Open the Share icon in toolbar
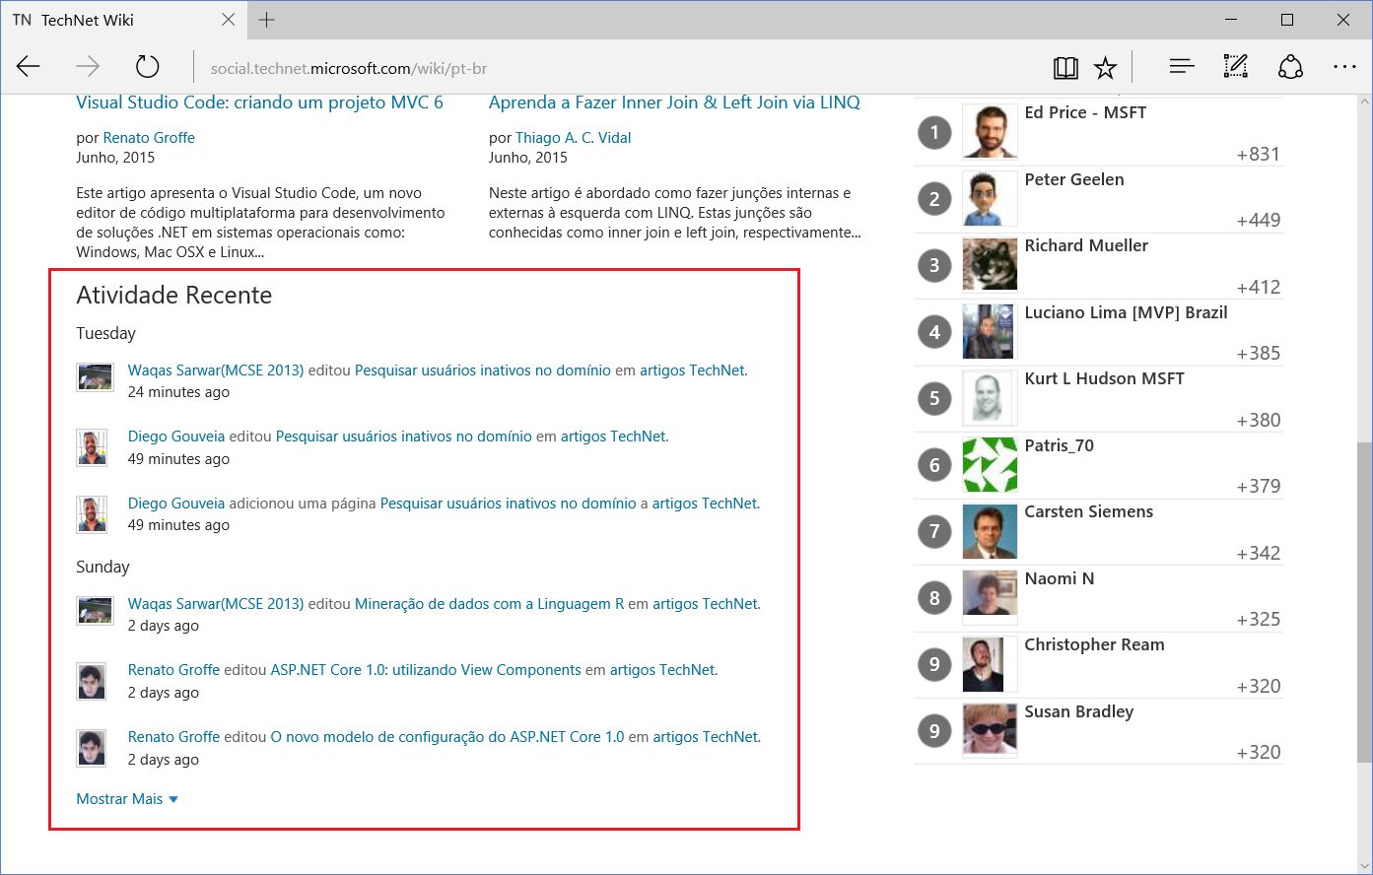This screenshot has width=1373, height=875. [1290, 67]
